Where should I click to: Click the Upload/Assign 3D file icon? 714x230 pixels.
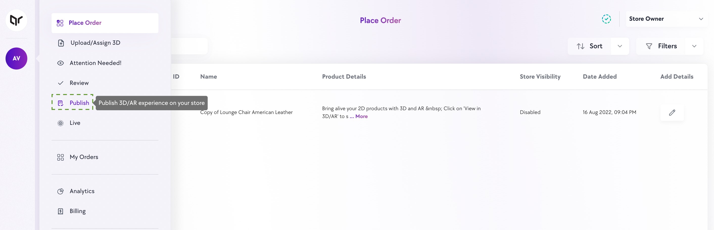(x=61, y=43)
